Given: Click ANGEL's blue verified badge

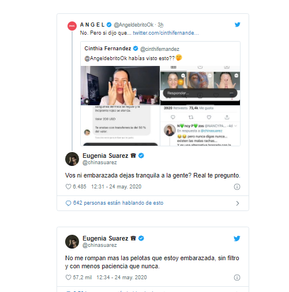Looking at the screenshot, I should pyautogui.click(x=109, y=25).
